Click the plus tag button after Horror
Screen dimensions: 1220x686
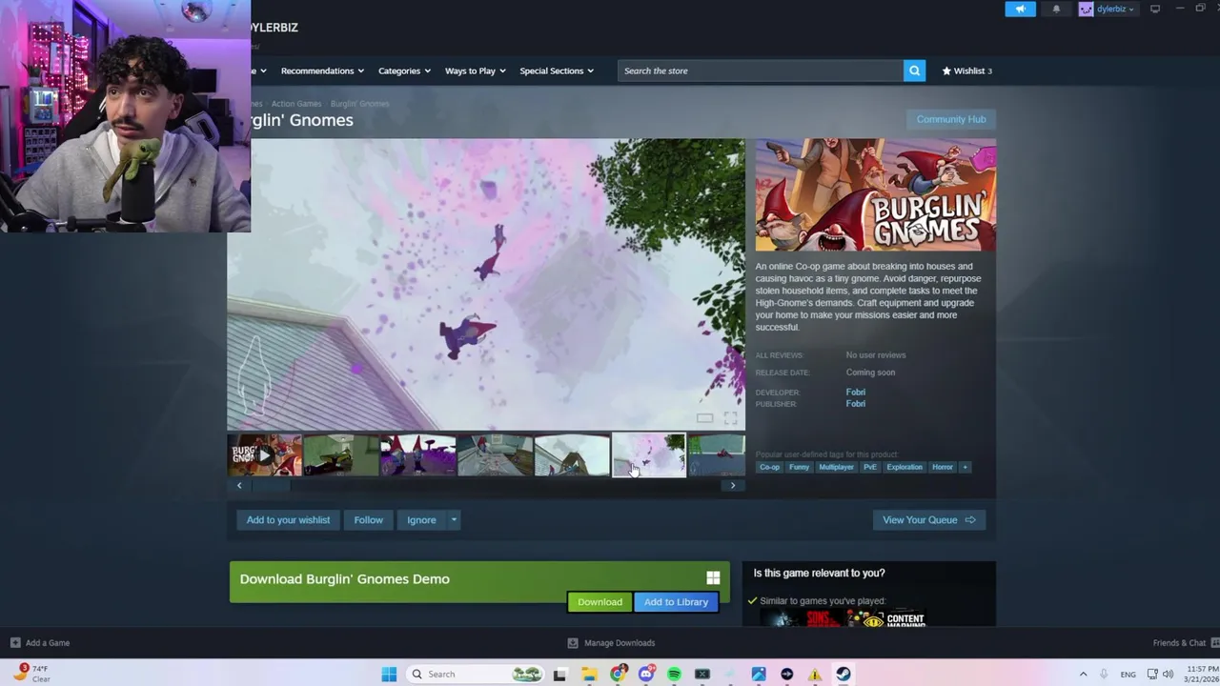[965, 467]
